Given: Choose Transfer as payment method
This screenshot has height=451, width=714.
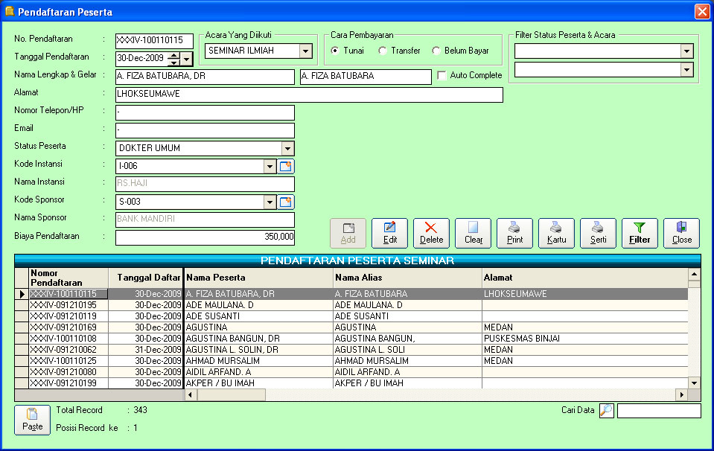Looking at the screenshot, I should 383,51.
